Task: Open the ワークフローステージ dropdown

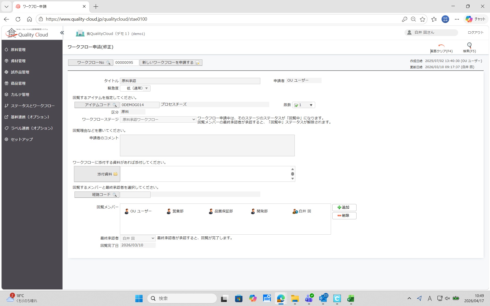Action: tap(158, 119)
